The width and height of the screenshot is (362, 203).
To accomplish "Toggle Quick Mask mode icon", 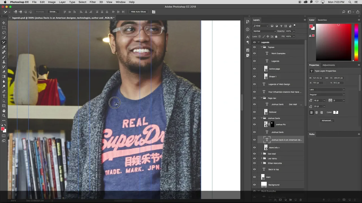I will 4,136.
